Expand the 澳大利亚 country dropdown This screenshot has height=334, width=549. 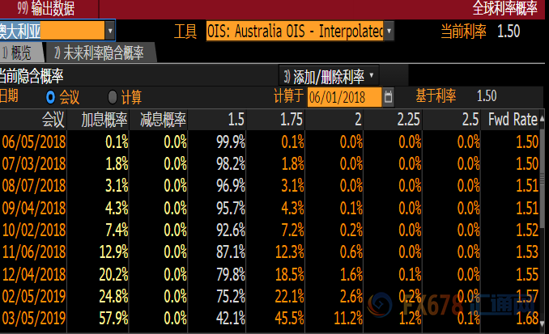click(110, 32)
